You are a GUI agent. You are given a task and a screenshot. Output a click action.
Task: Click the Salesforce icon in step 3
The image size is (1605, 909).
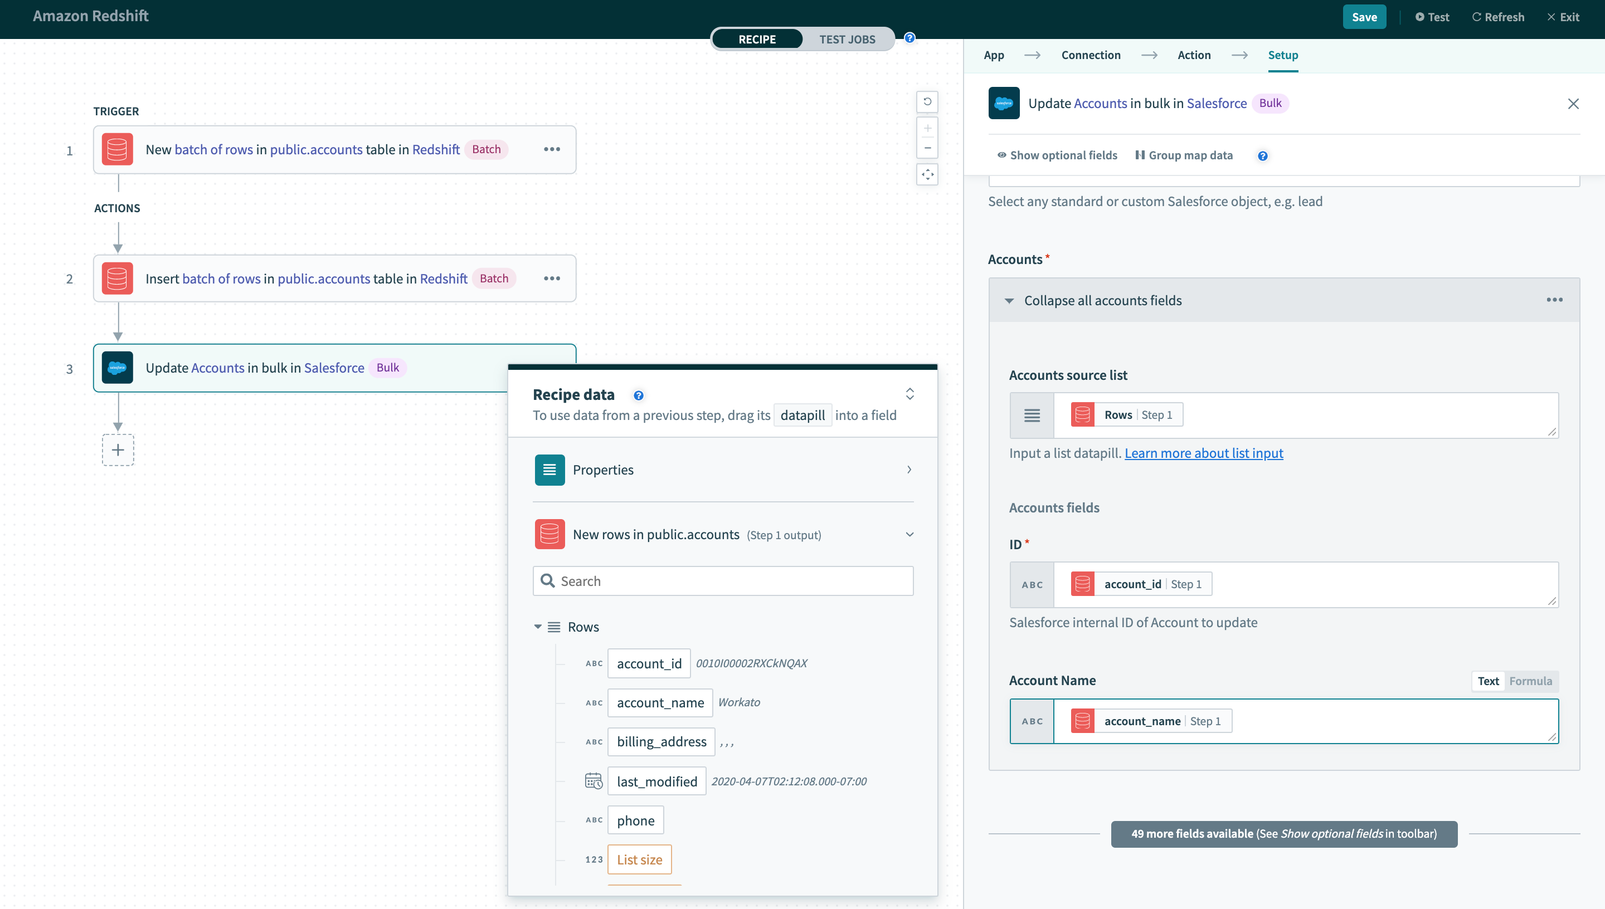pyautogui.click(x=118, y=367)
